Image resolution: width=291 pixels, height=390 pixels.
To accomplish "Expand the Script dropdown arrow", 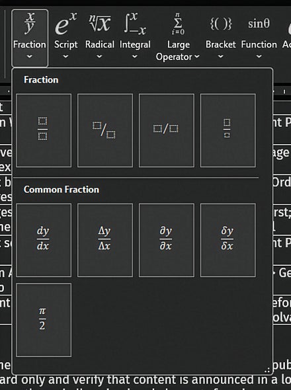I will click(65, 56).
